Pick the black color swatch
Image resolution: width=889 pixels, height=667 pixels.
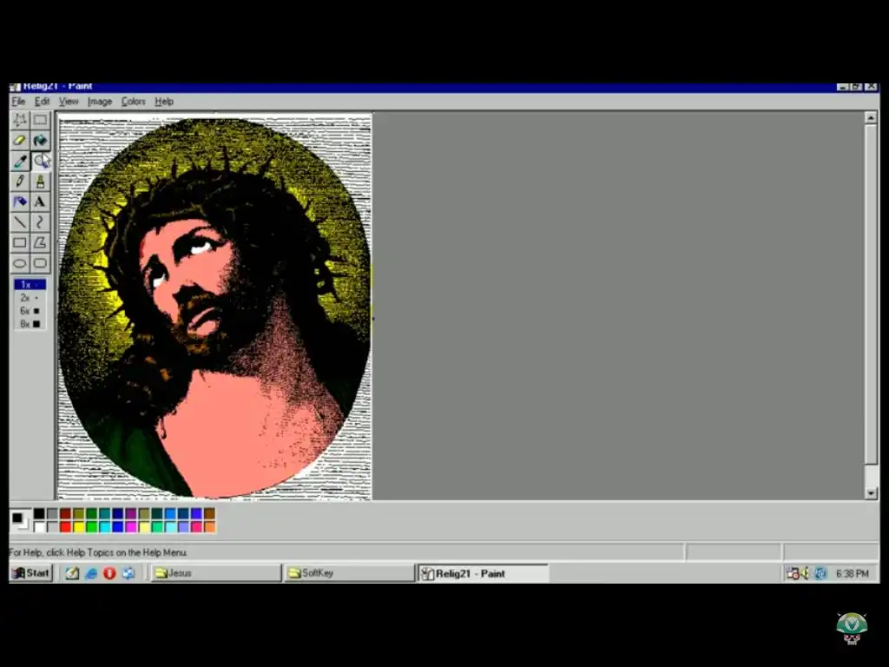[39, 514]
